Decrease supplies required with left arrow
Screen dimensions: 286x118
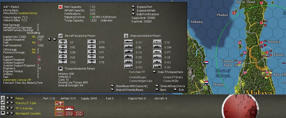[49, 39]
